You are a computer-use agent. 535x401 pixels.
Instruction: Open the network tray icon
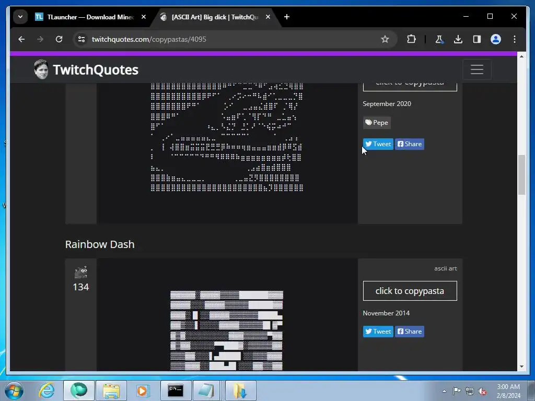pos(470,391)
